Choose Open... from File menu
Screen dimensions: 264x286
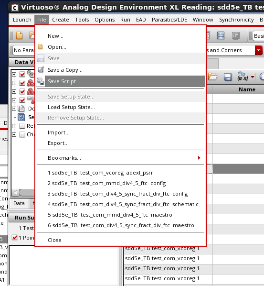(120, 47)
